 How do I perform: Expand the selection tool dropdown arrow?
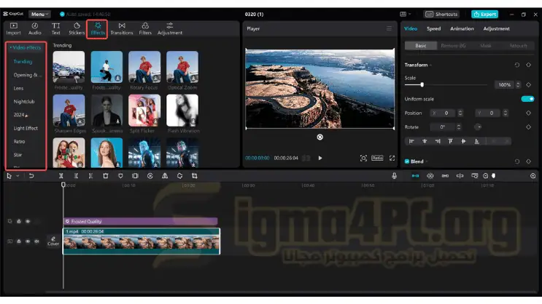click(18, 175)
